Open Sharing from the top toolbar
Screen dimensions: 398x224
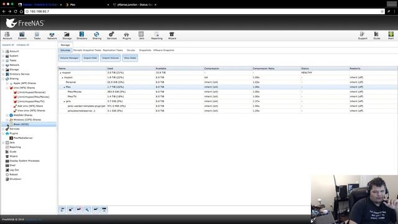97,35
